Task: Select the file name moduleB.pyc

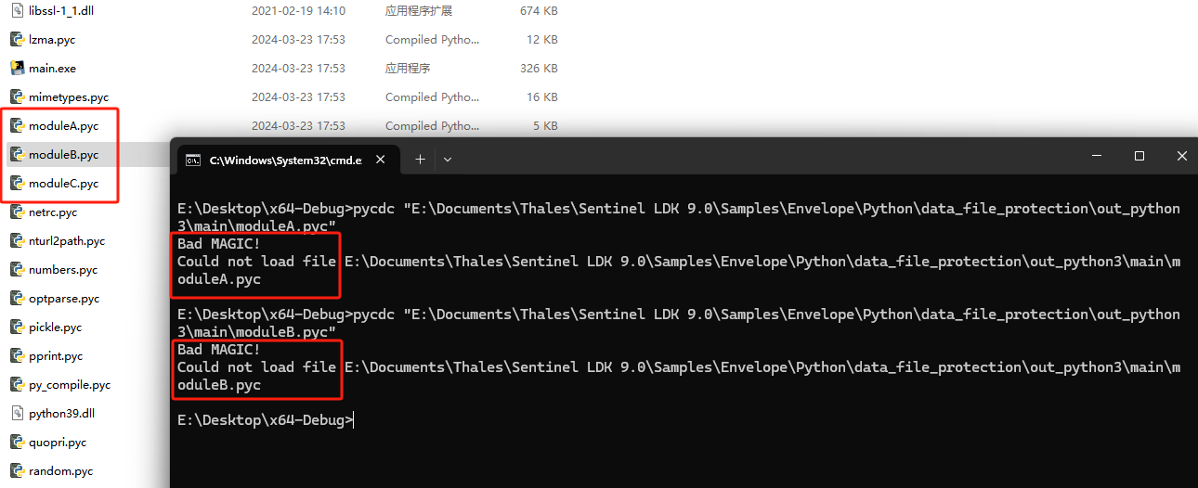Action: [63, 155]
